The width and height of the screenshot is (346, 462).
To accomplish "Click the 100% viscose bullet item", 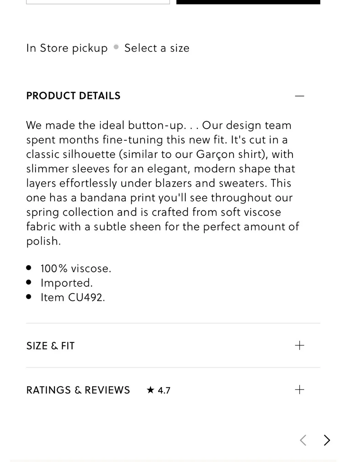I will pos(76,269).
